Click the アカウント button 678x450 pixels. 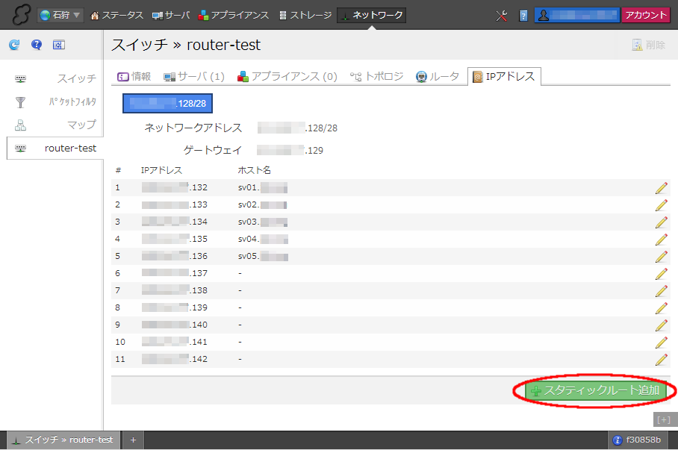click(646, 15)
